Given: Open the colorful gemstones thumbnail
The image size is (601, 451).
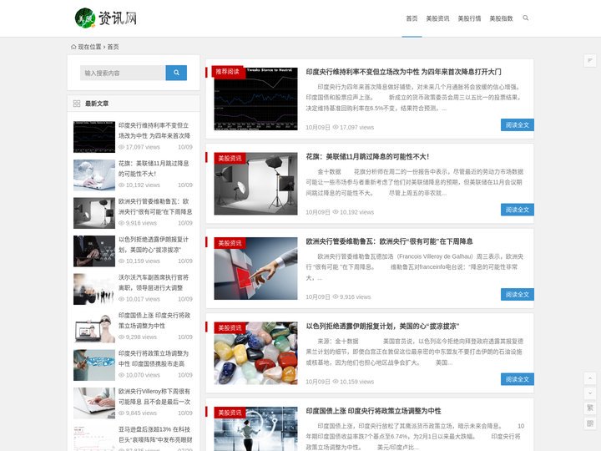Looking at the screenshot, I should tap(255, 353).
